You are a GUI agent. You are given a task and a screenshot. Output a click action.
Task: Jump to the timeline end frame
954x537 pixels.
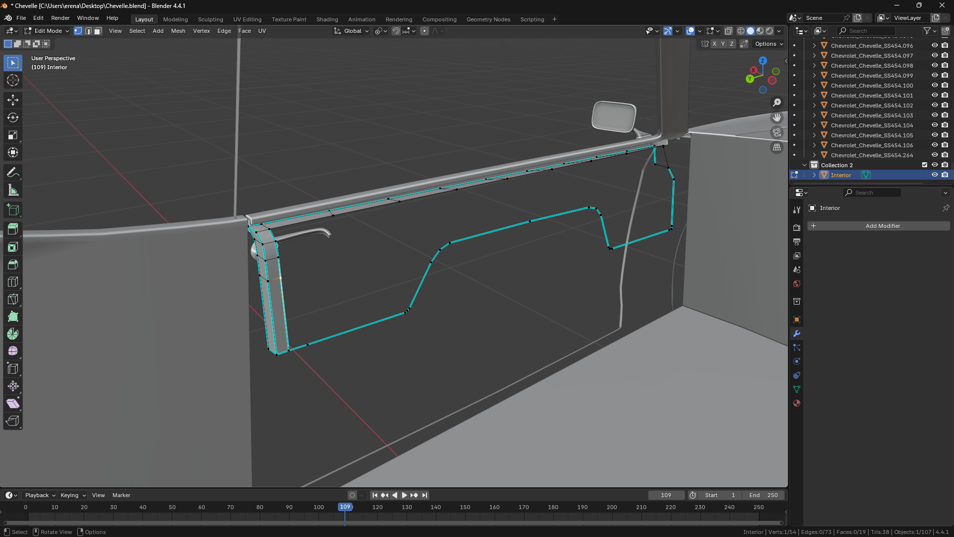pyautogui.click(x=424, y=495)
